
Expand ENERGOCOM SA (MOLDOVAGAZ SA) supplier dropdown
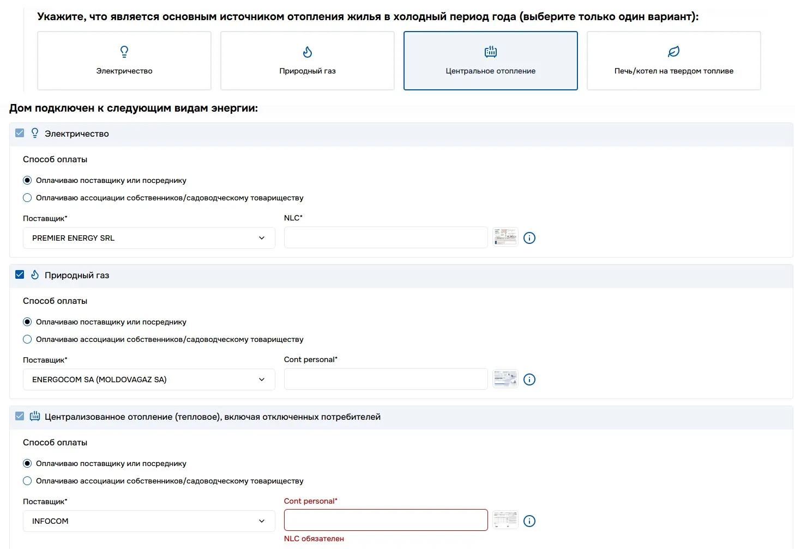click(x=149, y=379)
